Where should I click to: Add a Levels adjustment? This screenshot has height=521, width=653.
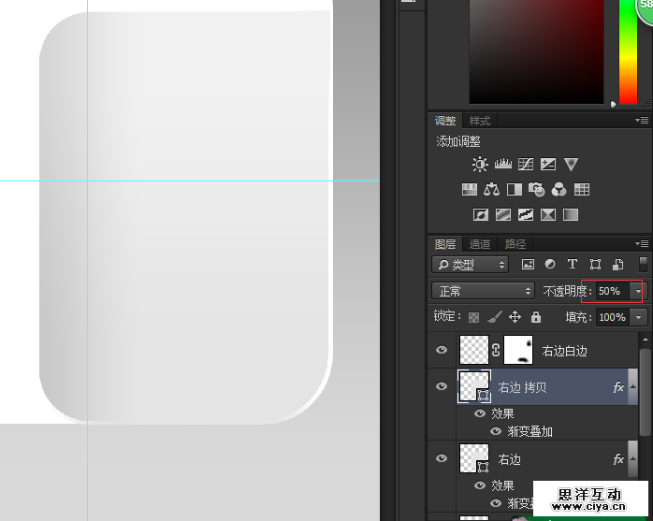[502, 165]
